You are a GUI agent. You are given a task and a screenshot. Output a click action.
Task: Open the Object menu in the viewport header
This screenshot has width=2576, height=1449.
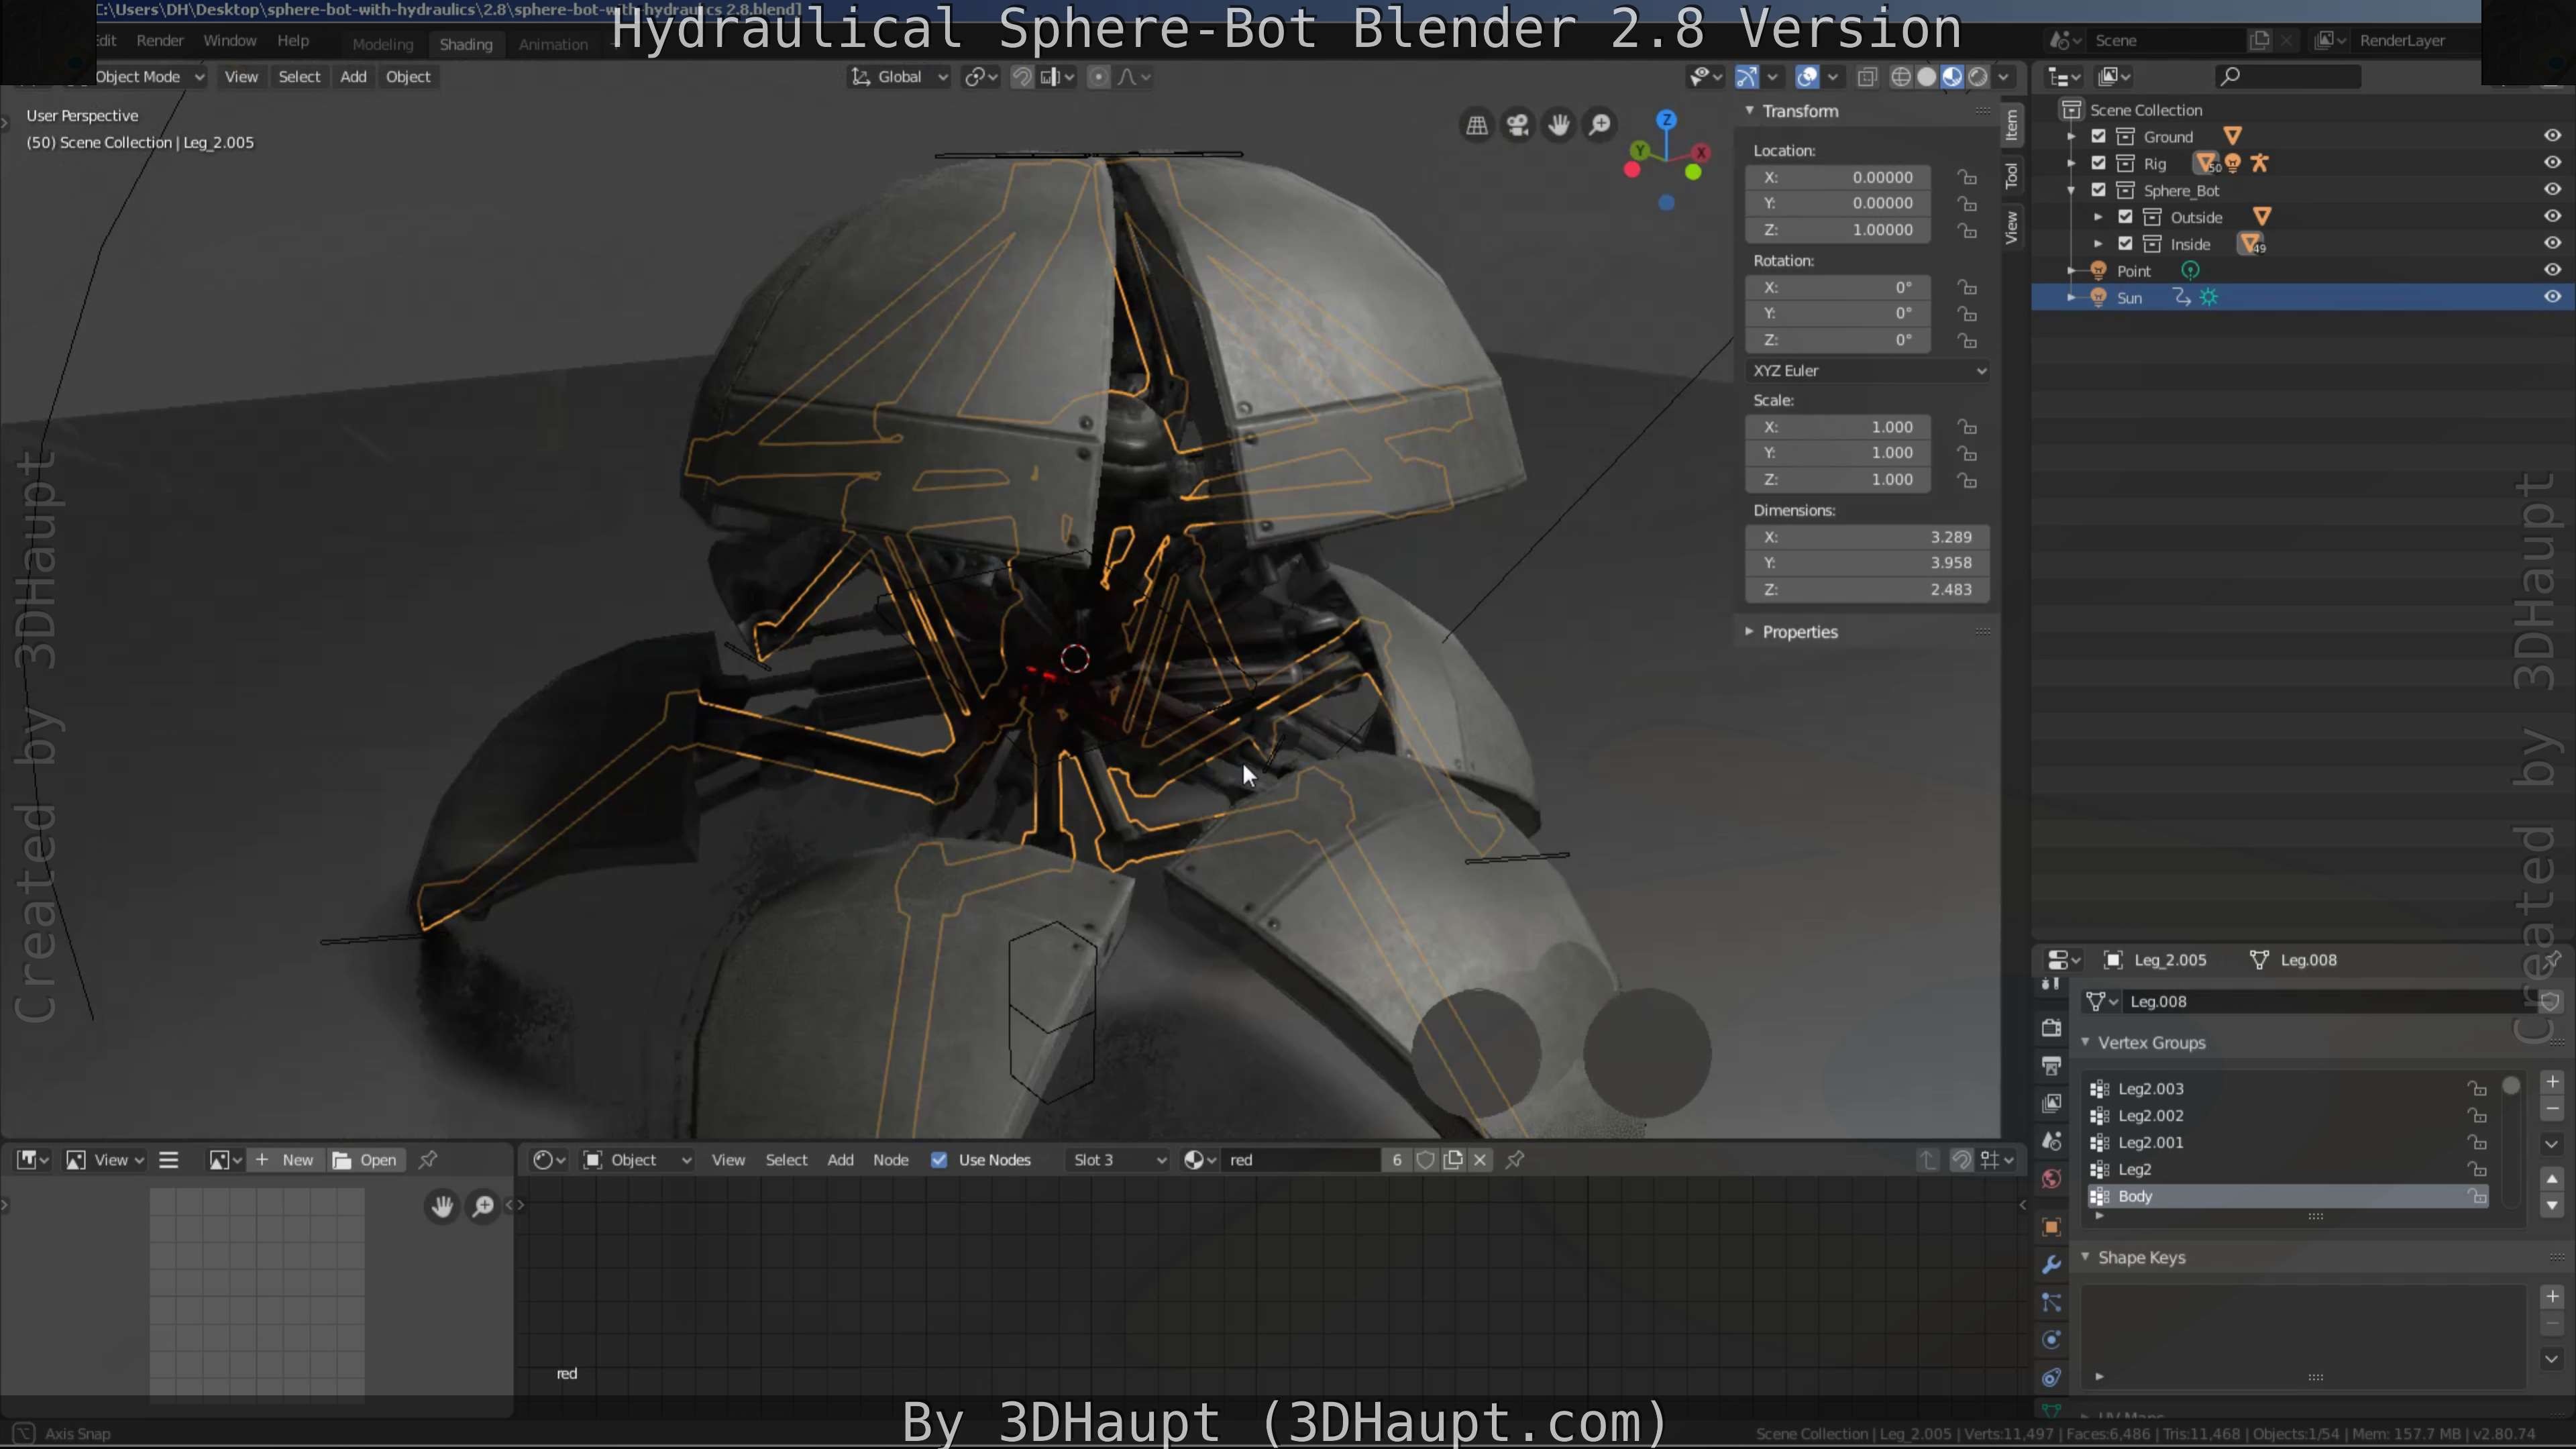point(408,76)
